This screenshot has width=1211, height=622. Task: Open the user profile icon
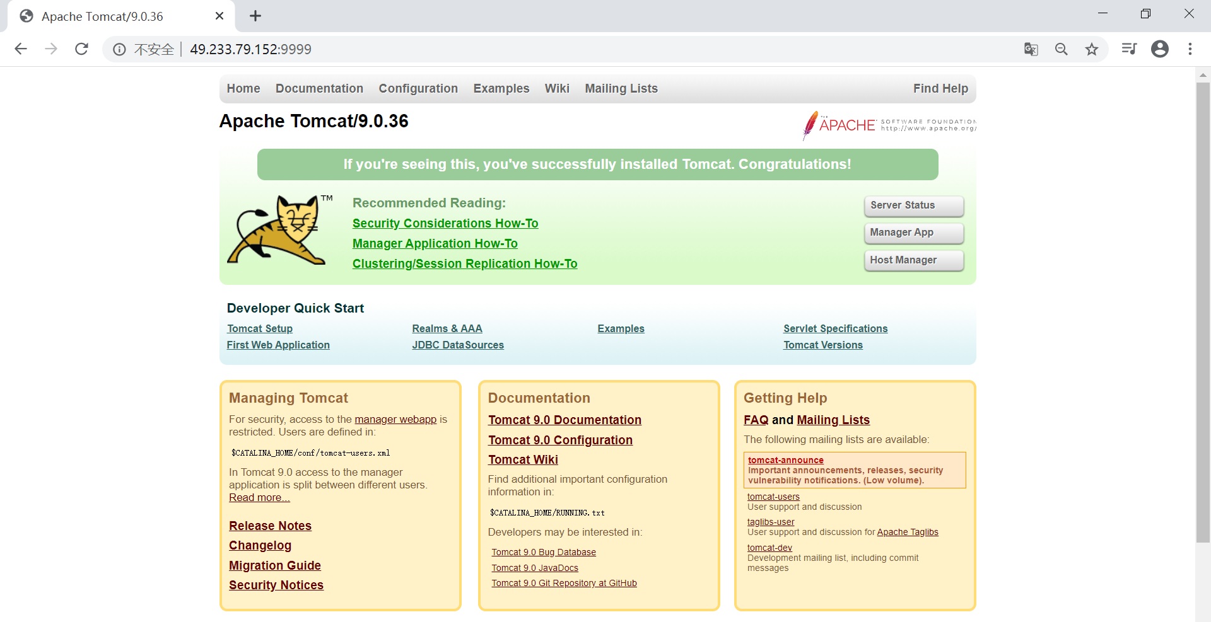pyautogui.click(x=1159, y=49)
